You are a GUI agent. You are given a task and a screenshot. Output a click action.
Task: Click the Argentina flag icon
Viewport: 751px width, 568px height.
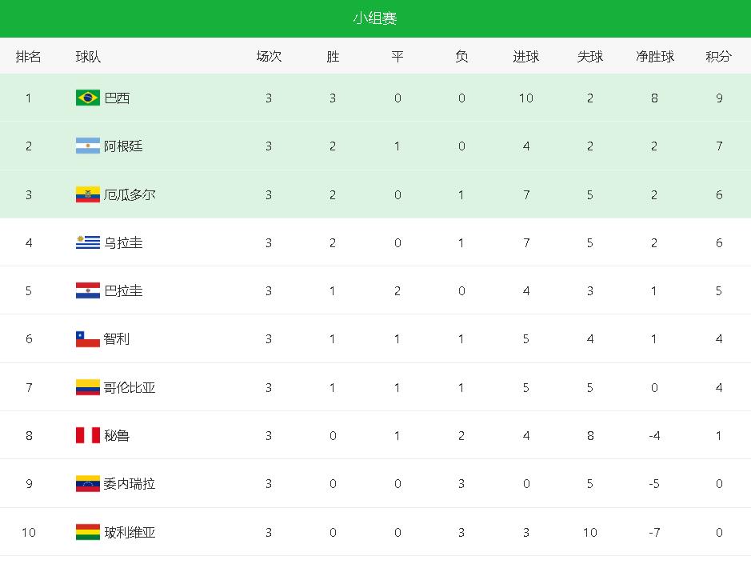click(x=87, y=146)
